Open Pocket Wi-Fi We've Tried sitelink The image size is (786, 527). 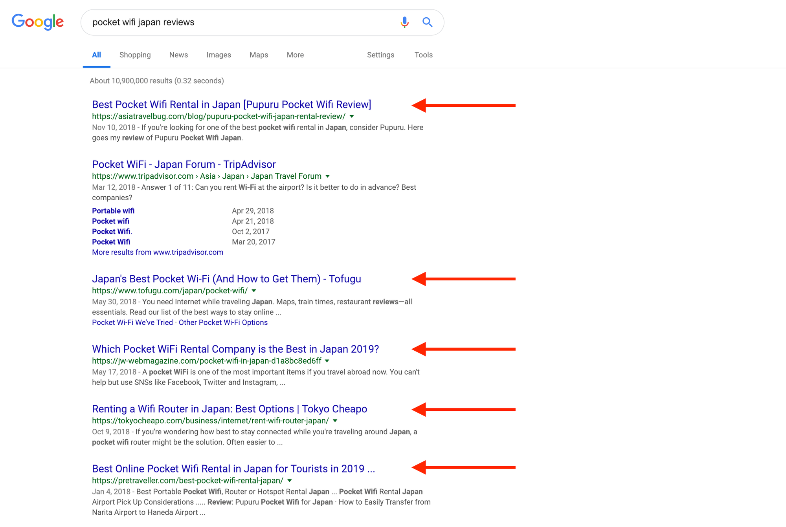pyautogui.click(x=132, y=322)
